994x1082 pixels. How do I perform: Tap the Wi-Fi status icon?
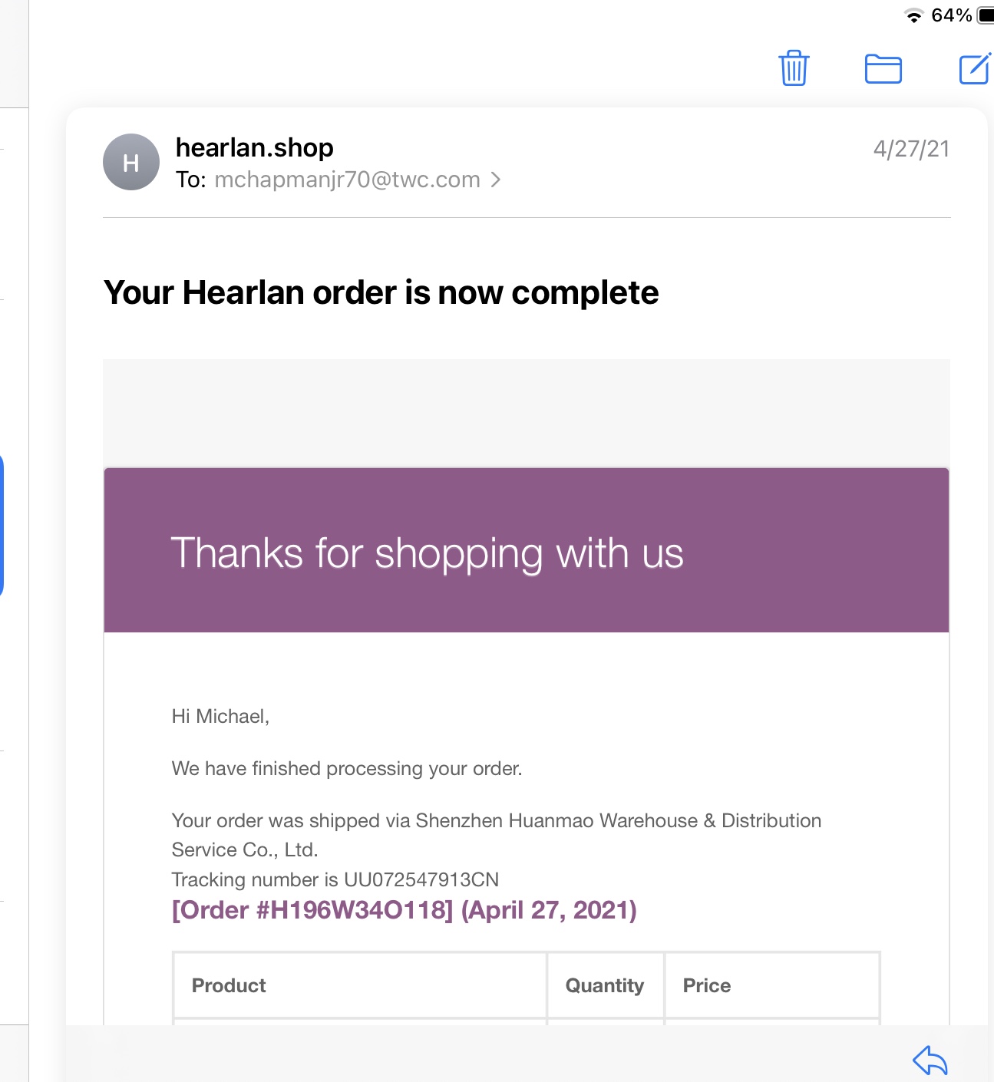[x=913, y=16]
